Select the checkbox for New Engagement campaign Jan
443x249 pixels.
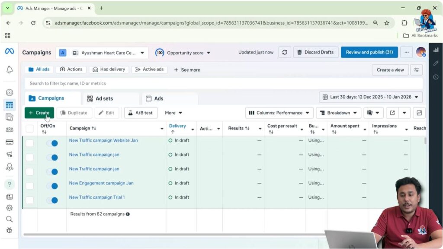click(29, 186)
